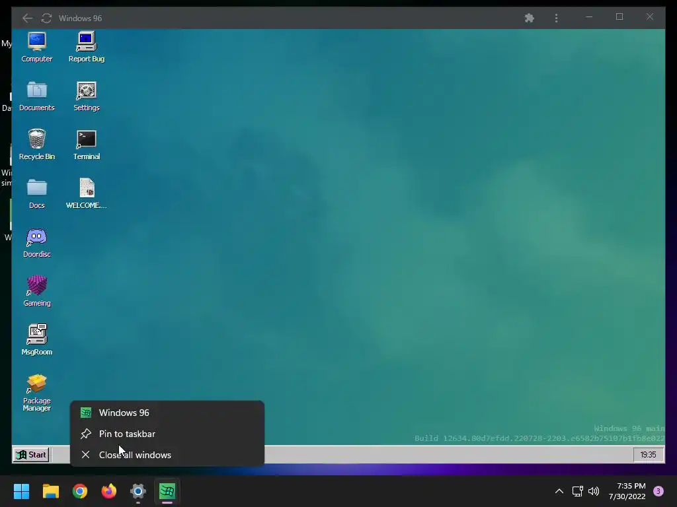Open the Gameing shortcut icon

pos(37,291)
